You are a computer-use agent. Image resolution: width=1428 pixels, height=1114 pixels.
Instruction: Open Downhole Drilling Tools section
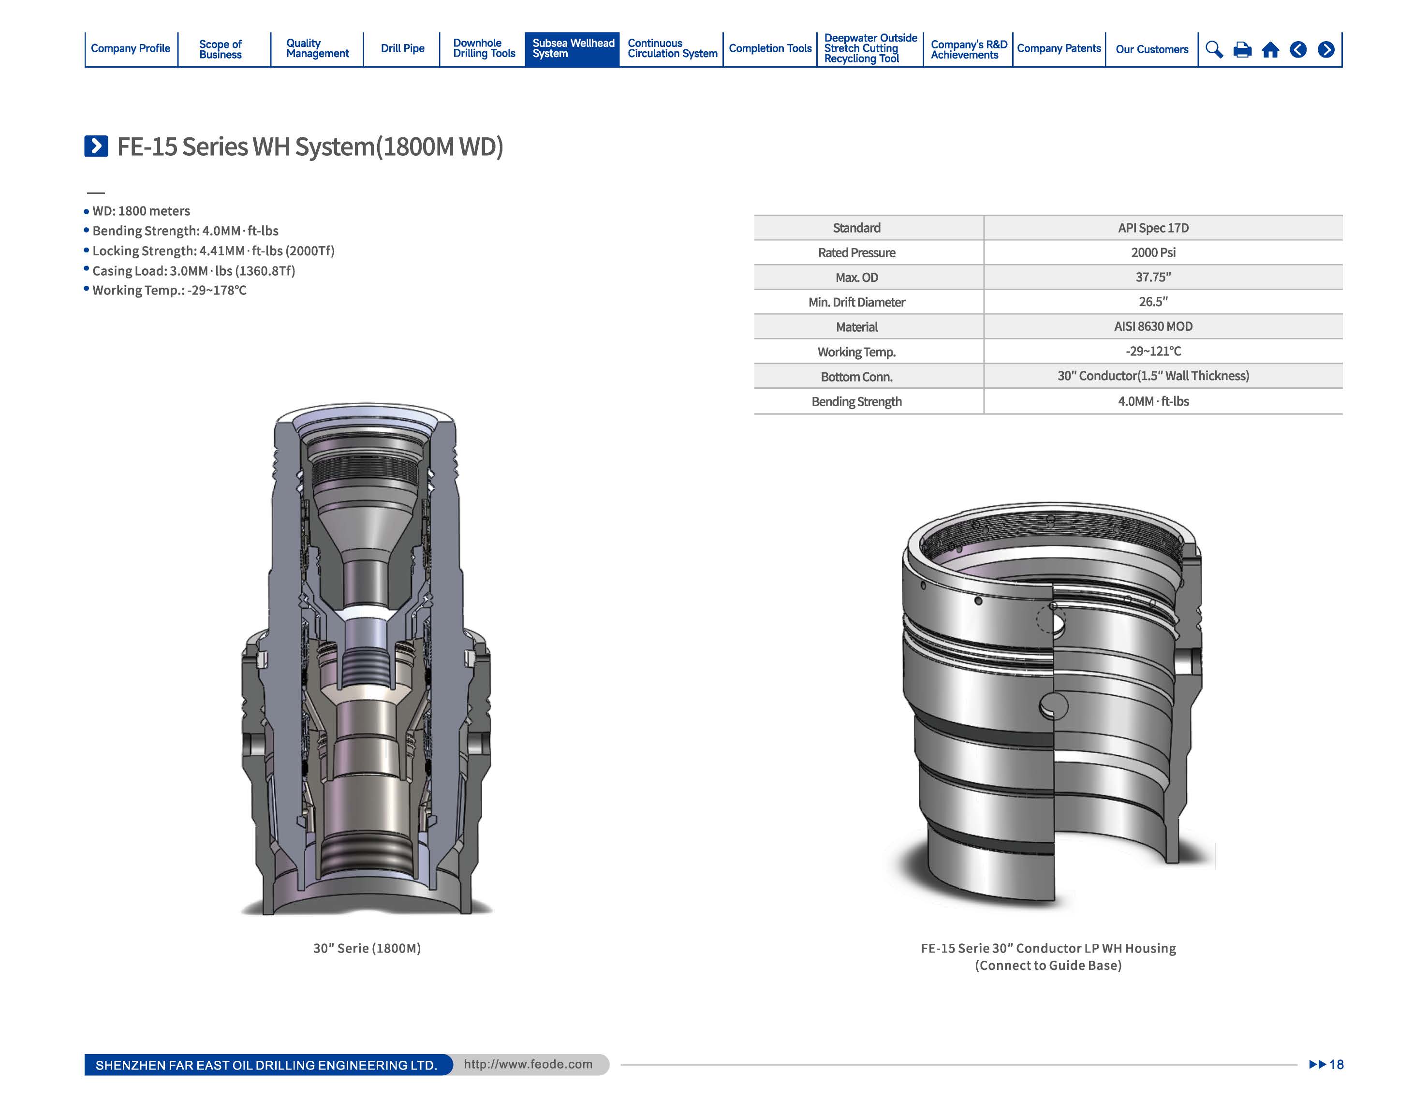point(484,48)
